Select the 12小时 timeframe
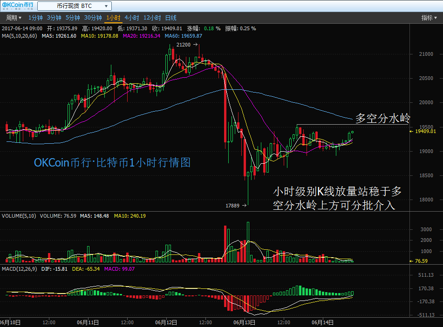The image size is (443, 327). tap(152, 18)
